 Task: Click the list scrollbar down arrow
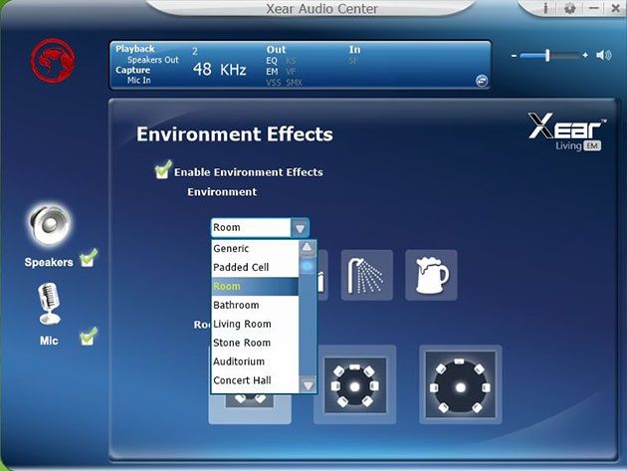pyautogui.click(x=308, y=384)
